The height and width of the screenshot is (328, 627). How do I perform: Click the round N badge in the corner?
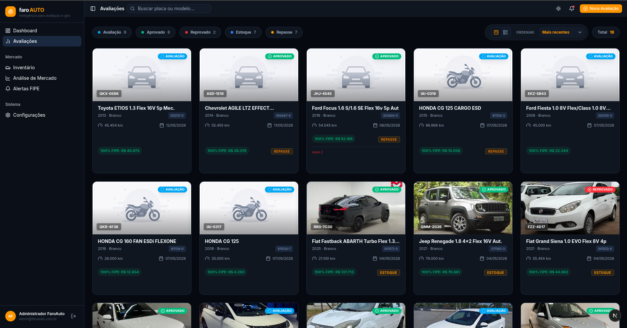click(615, 315)
